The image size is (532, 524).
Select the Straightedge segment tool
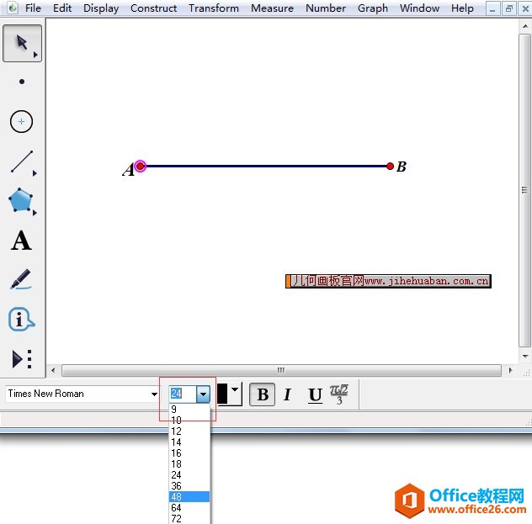22,161
